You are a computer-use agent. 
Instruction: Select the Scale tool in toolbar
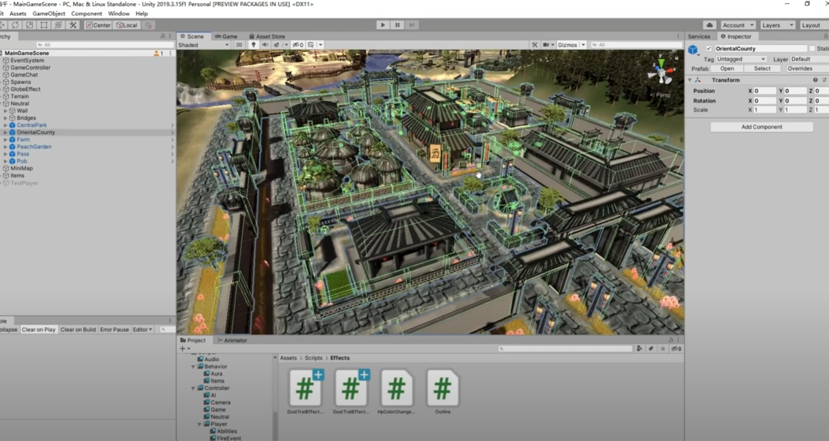click(29, 25)
